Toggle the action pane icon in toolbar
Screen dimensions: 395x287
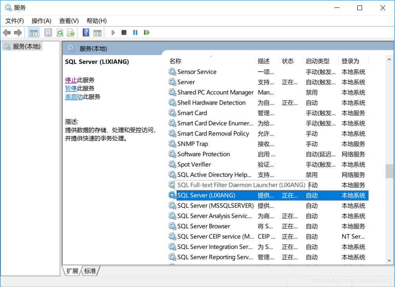tap(98, 33)
